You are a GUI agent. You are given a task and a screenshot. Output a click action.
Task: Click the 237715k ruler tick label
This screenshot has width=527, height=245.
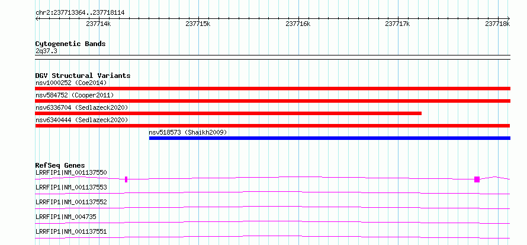(x=198, y=24)
